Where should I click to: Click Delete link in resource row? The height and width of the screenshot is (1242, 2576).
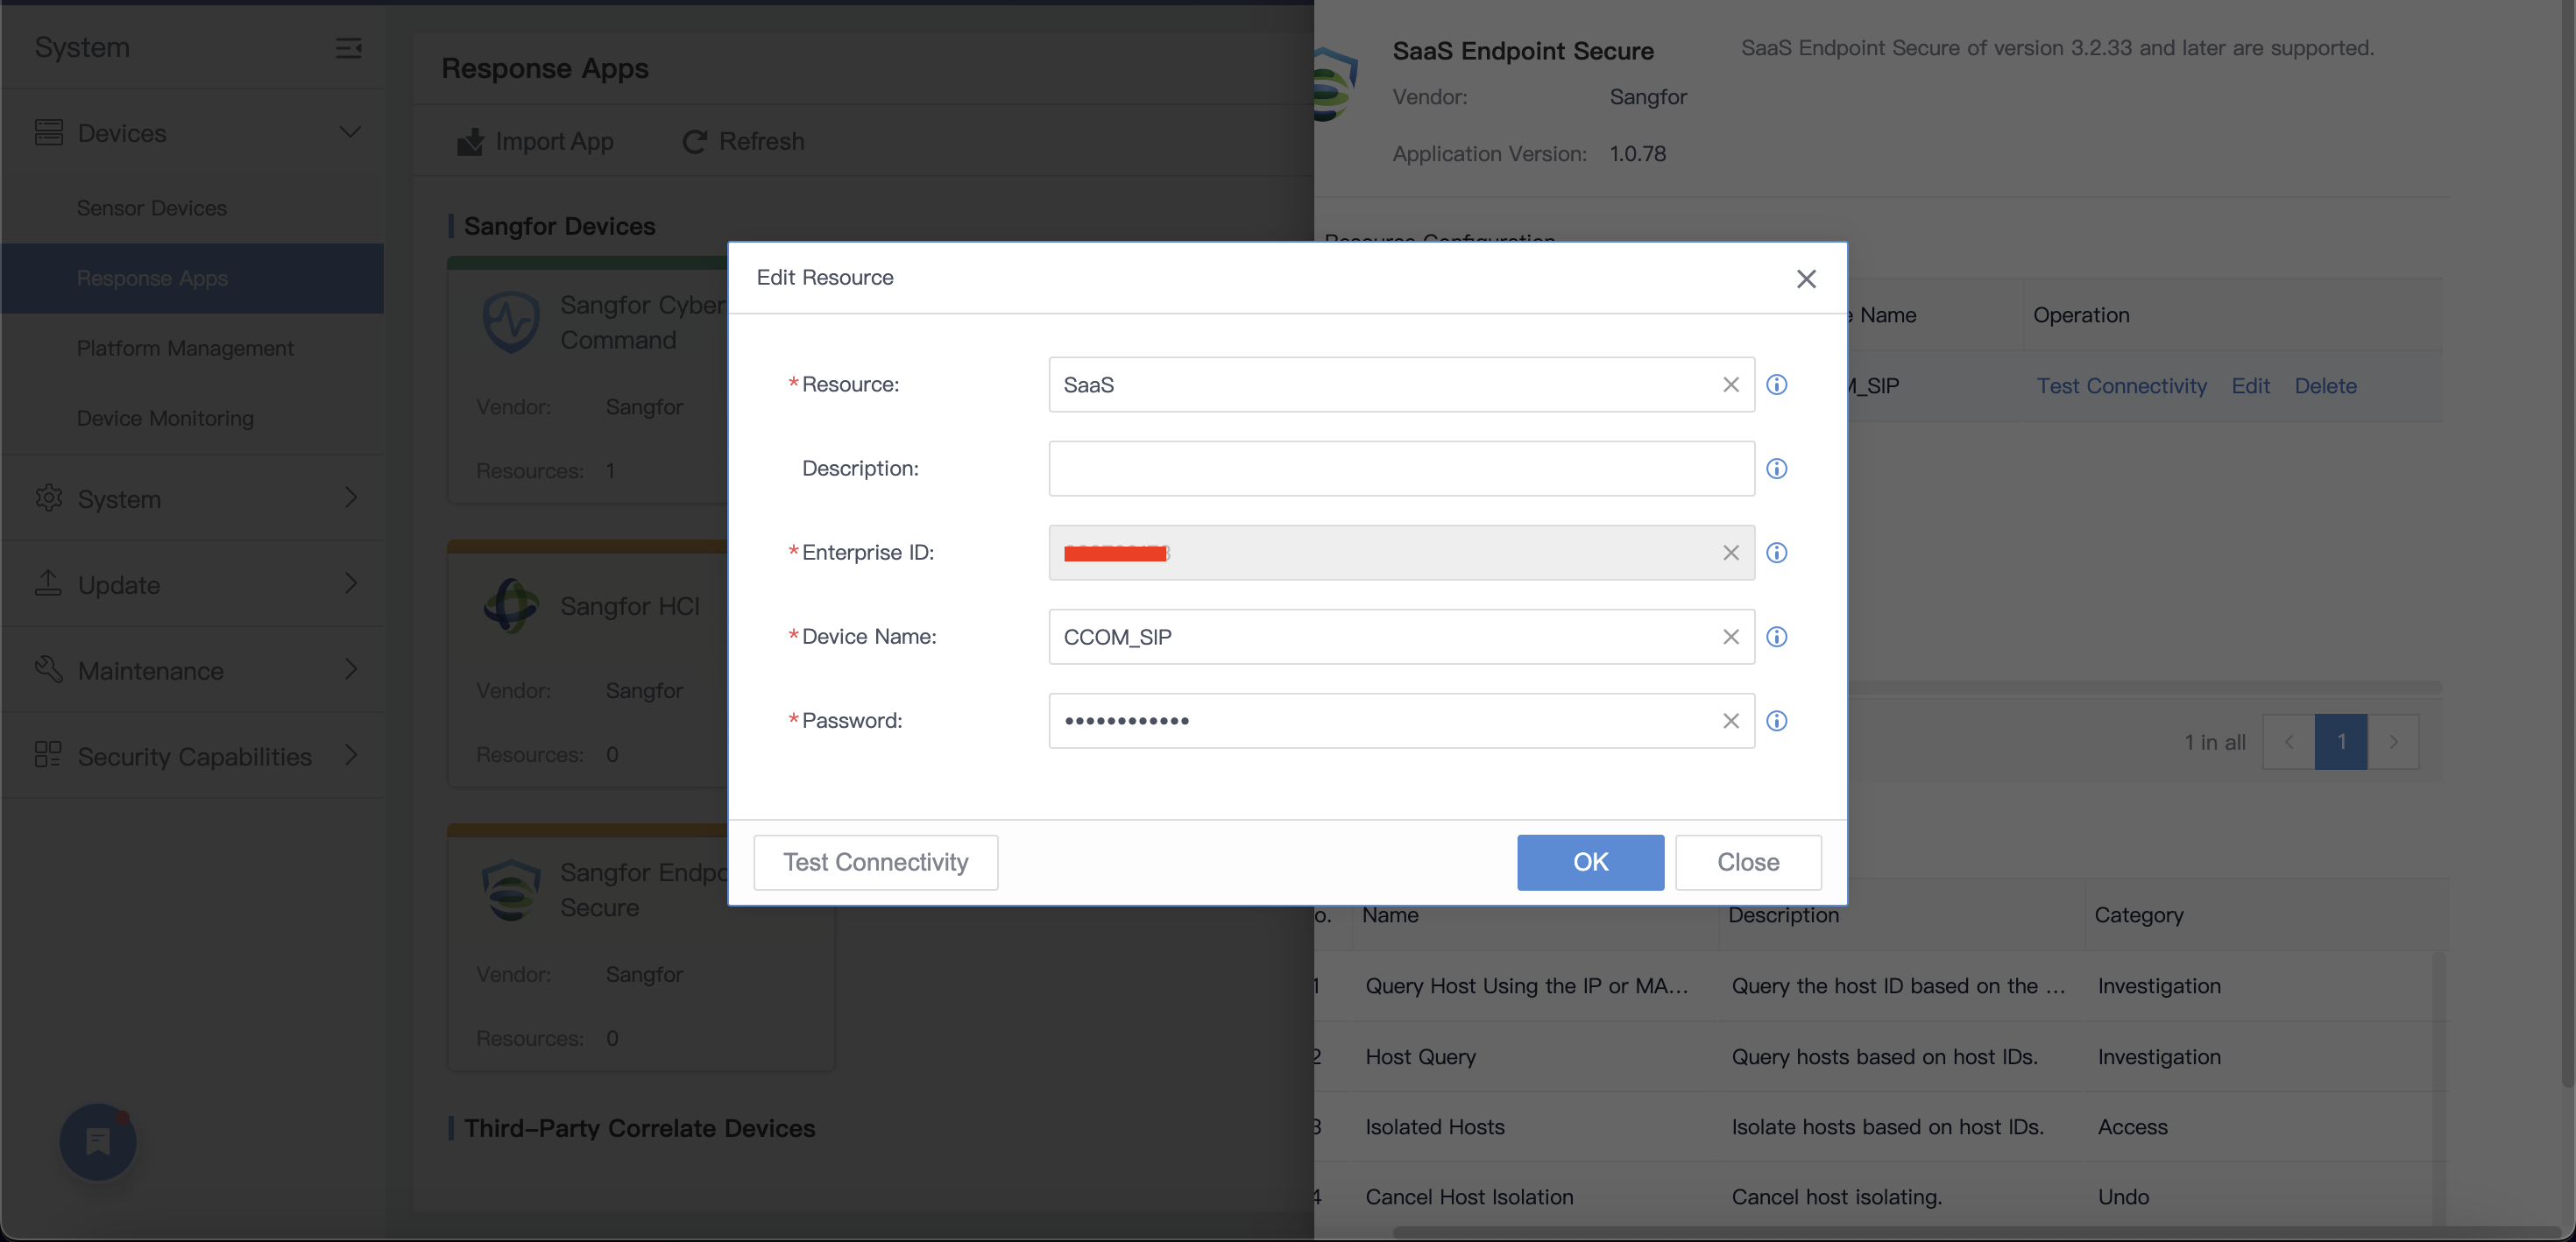coord(2325,386)
